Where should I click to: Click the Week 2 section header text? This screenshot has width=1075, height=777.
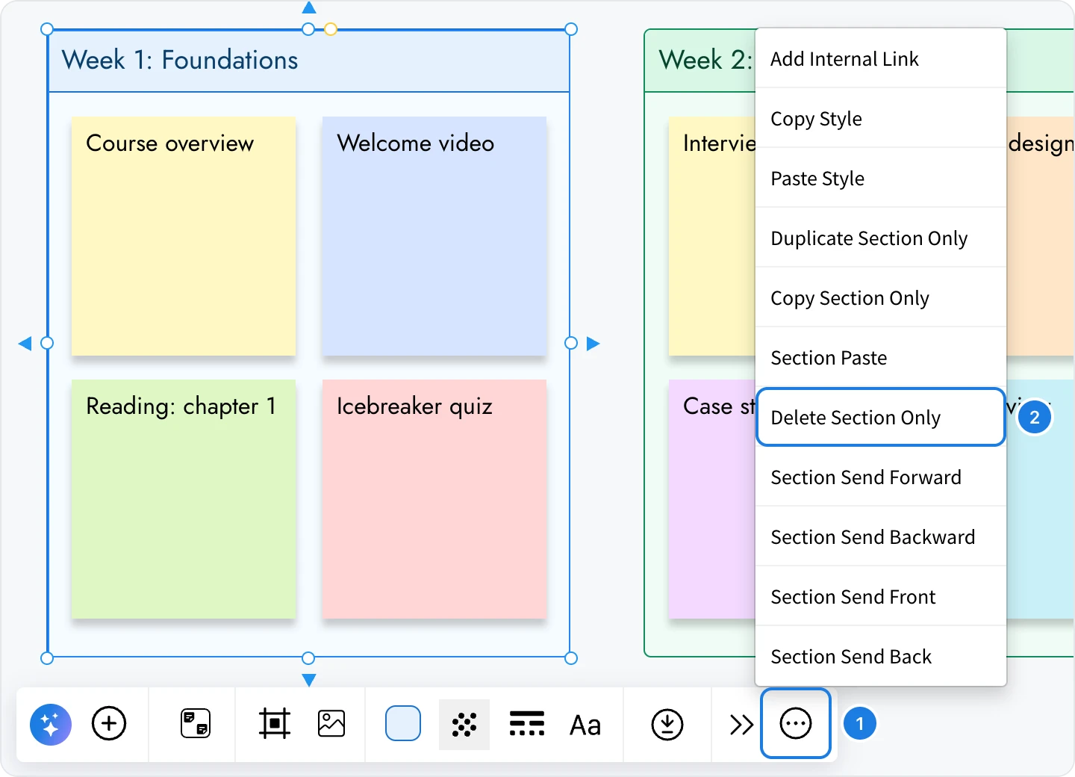click(x=705, y=60)
